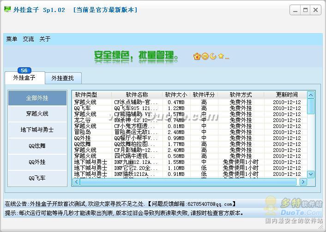Select the 穿越火线 sidebar category

pos(37,114)
